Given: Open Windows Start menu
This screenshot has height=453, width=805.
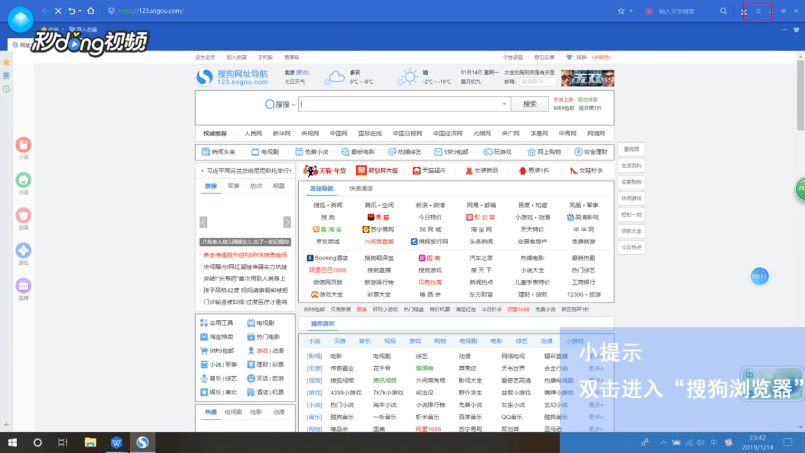Looking at the screenshot, I should (x=12, y=442).
